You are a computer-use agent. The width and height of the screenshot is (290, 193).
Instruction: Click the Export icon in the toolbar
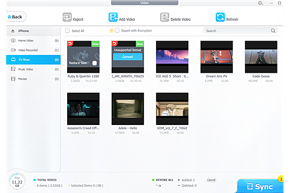click(x=67, y=18)
